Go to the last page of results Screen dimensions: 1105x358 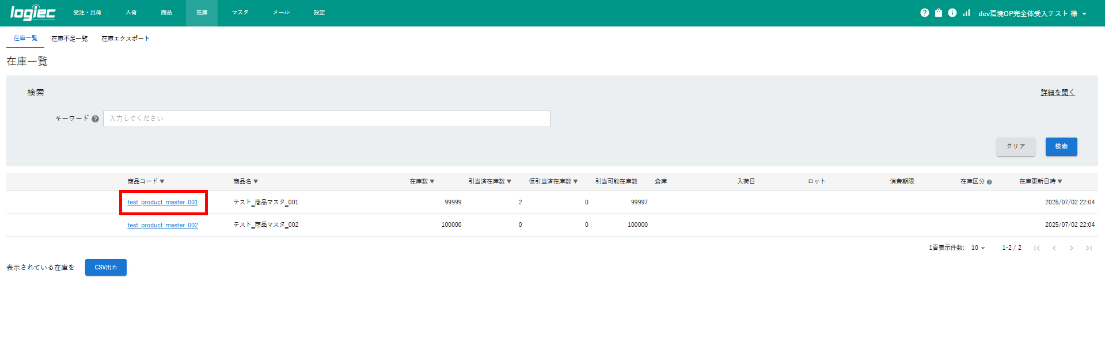click(1088, 248)
